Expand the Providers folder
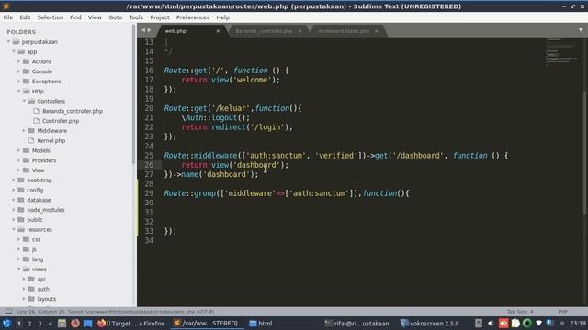 coord(18,160)
